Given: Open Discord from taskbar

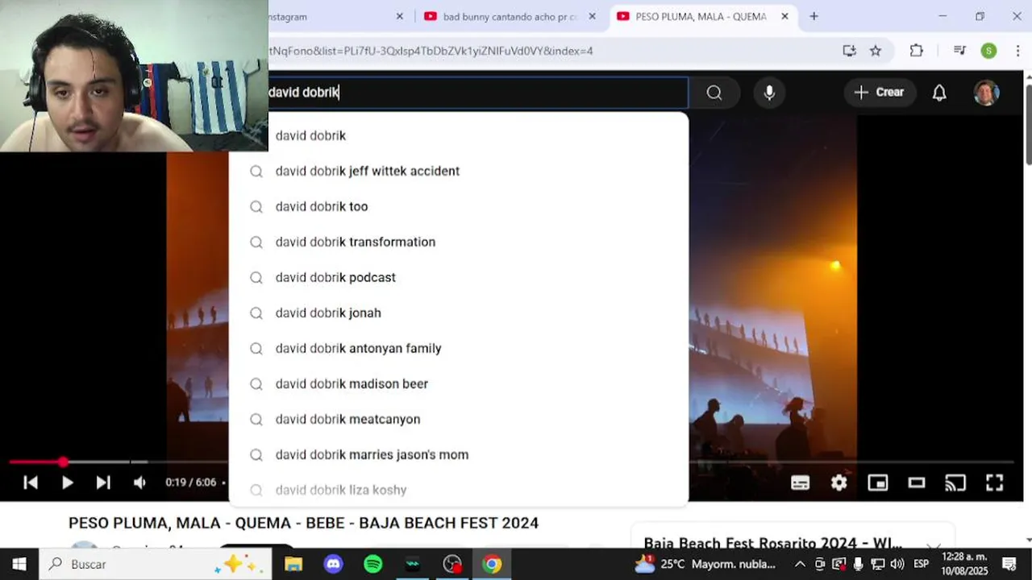Looking at the screenshot, I should coord(333,564).
